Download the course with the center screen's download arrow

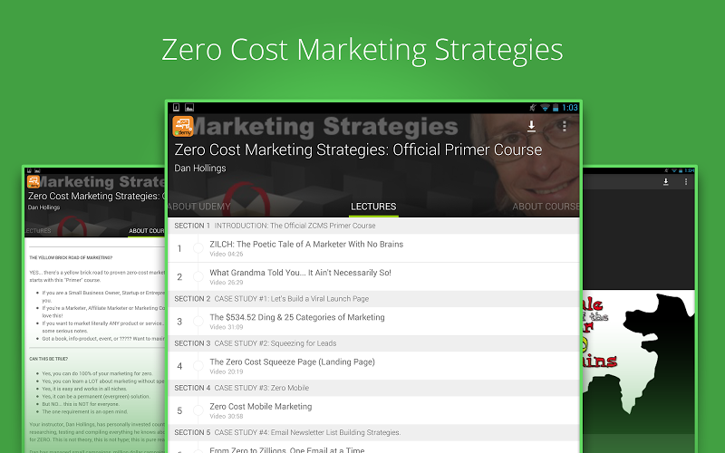[532, 126]
